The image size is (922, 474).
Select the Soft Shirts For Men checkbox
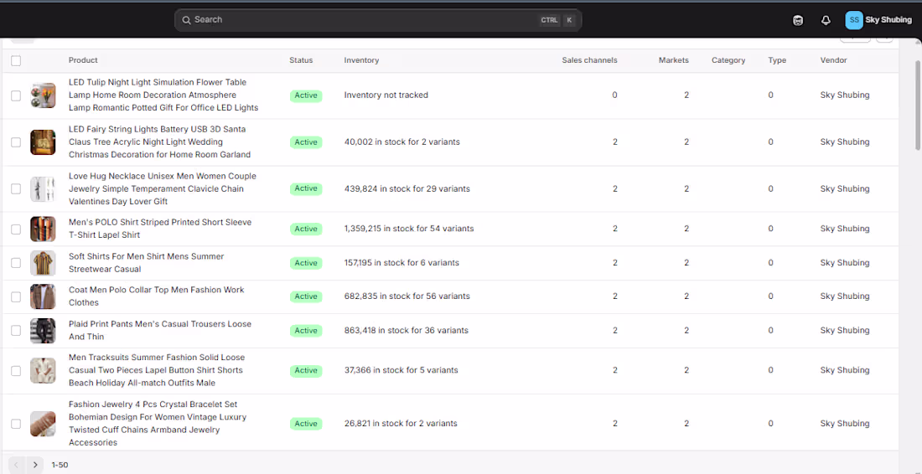[x=16, y=263]
